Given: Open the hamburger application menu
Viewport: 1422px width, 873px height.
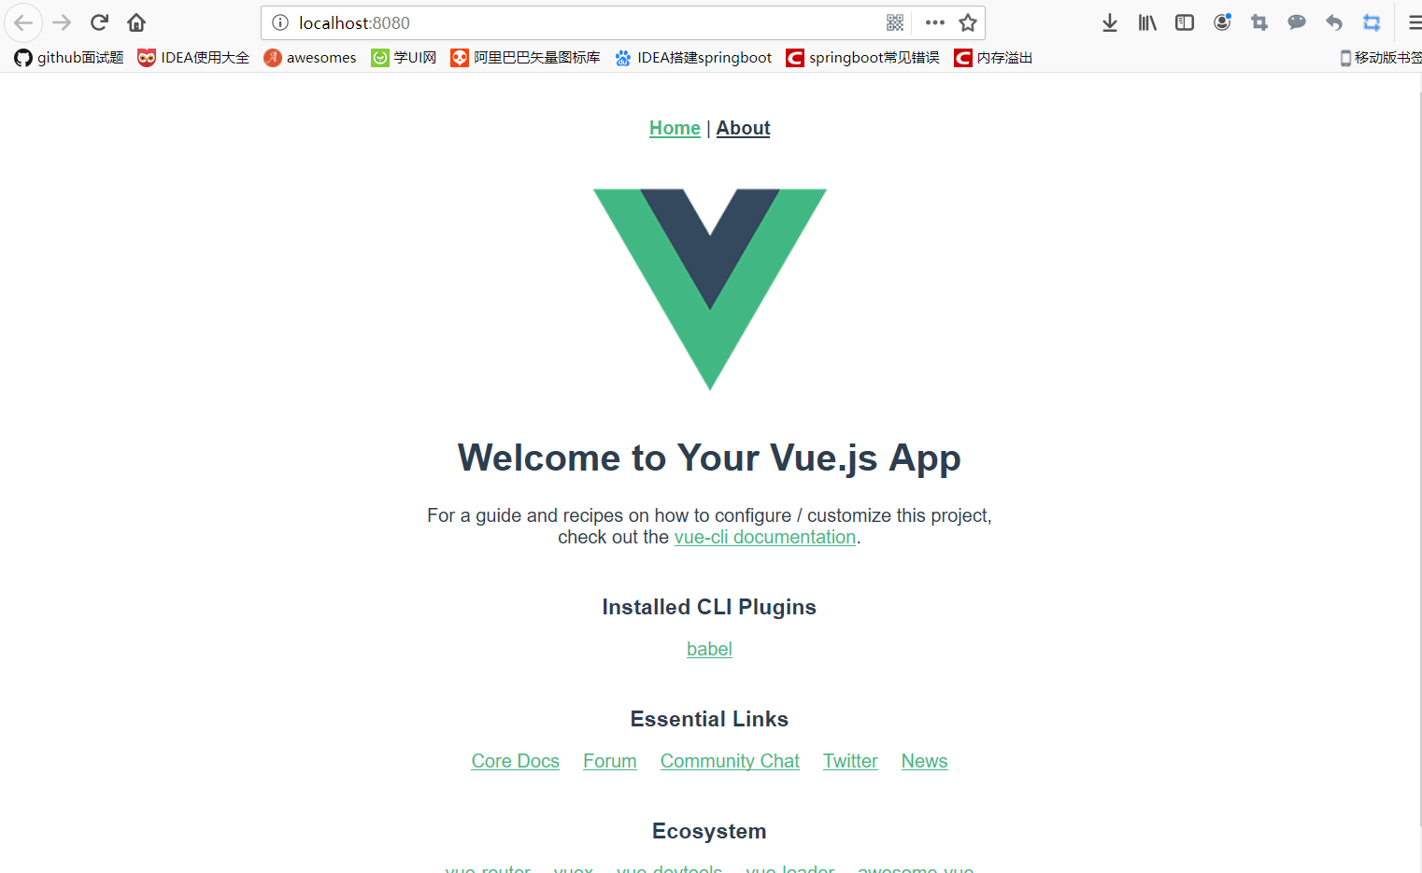Looking at the screenshot, I should click(x=1415, y=22).
